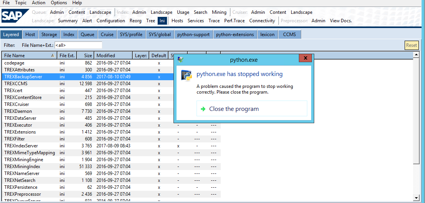This screenshot has height=203, width=425.
Task: Select the TREXIndexServer file row
Action: pos(111,146)
